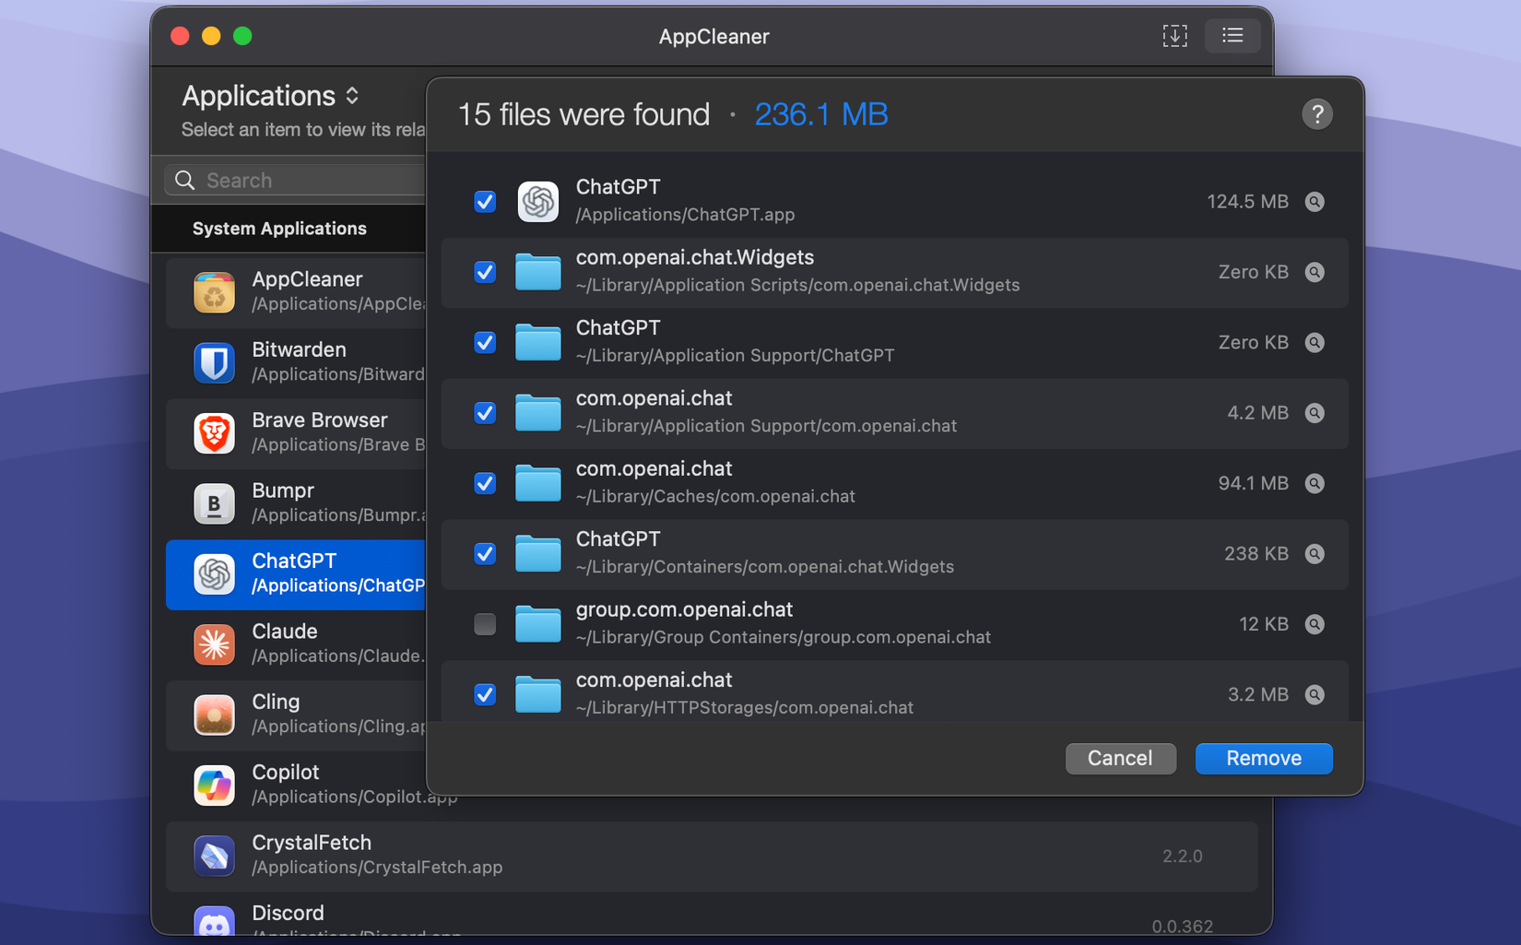Screen dimensions: 1521x945
Task: Cancel the file removal dialog
Action: tap(1120, 758)
